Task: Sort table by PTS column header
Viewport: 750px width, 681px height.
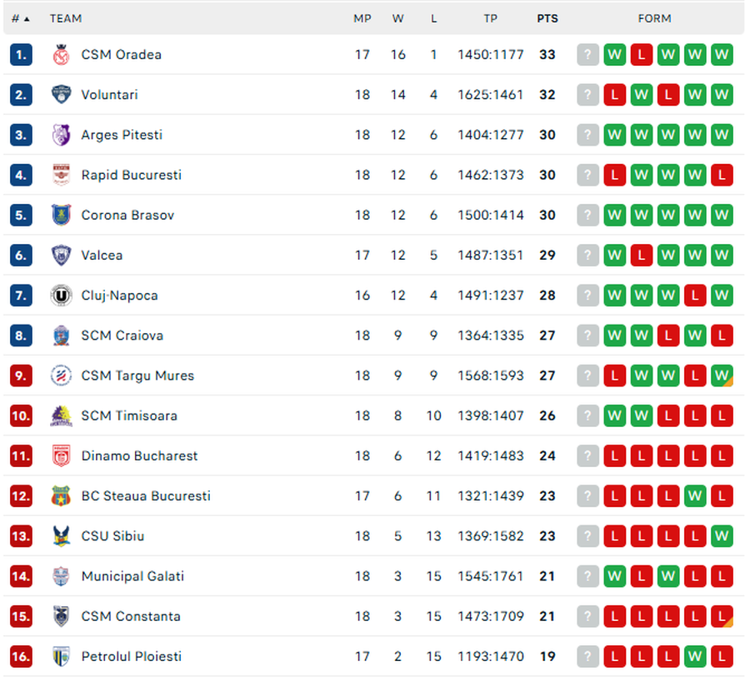Action: tap(547, 18)
